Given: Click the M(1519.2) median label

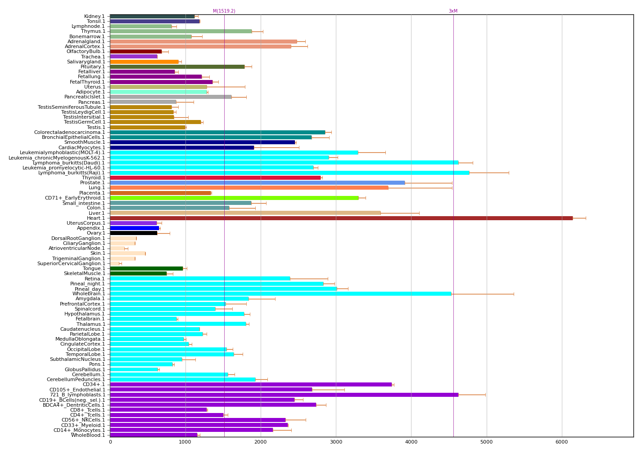Looking at the screenshot, I should pos(224,11).
